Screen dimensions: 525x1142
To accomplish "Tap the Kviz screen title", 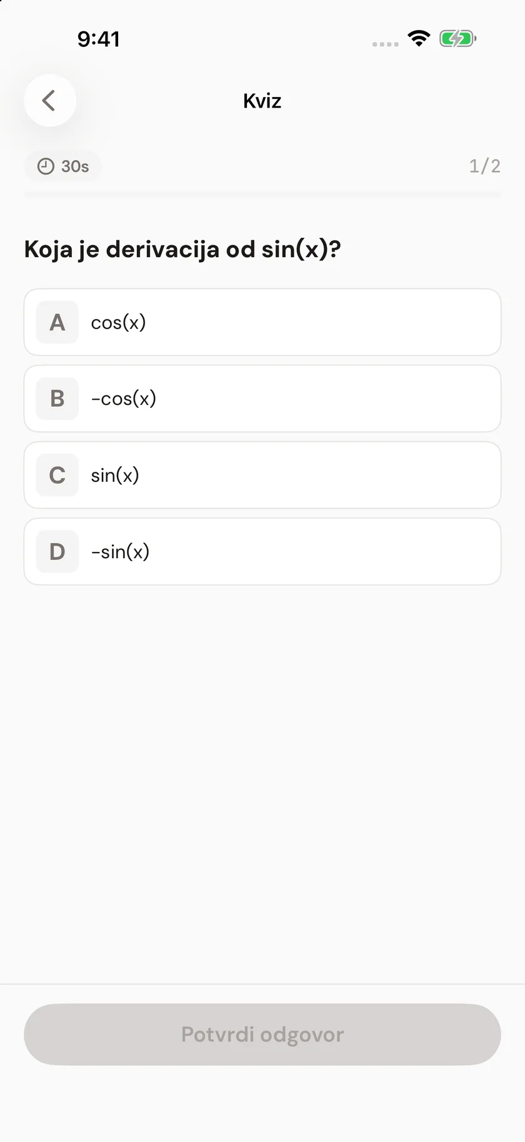I will [262, 101].
